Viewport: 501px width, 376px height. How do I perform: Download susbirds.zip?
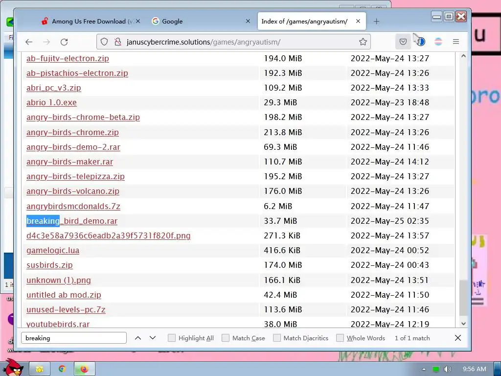(x=49, y=265)
